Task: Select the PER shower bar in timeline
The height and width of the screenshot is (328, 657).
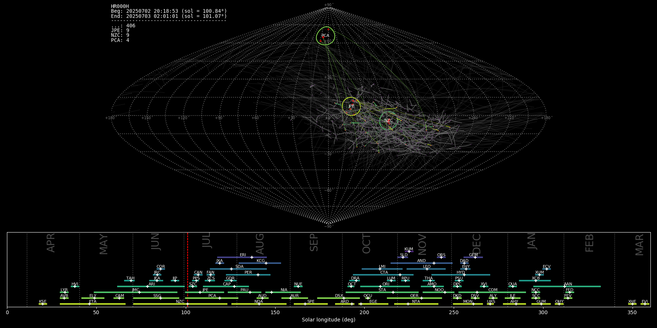Action: [248, 275]
